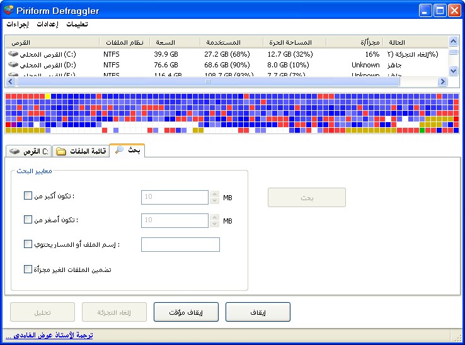Click the purple block in the drive map

tap(14, 125)
